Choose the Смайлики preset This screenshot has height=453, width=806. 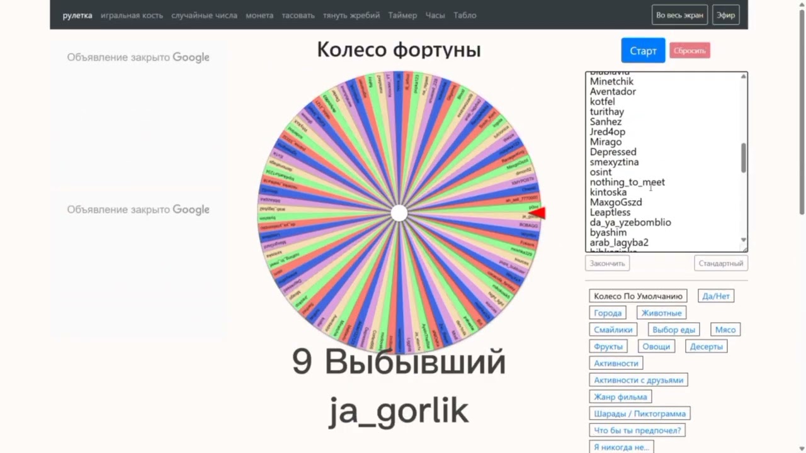click(x=613, y=330)
